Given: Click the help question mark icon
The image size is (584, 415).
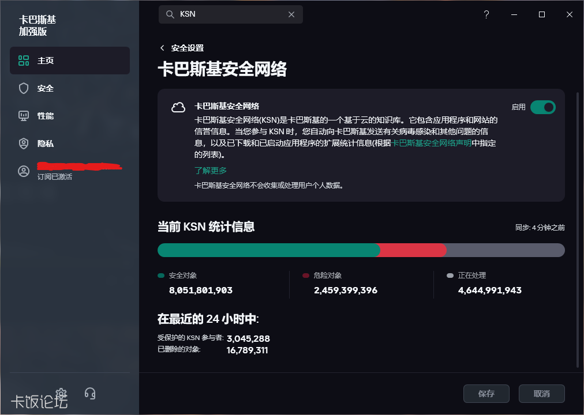Looking at the screenshot, I should click(x=486, y=14).
